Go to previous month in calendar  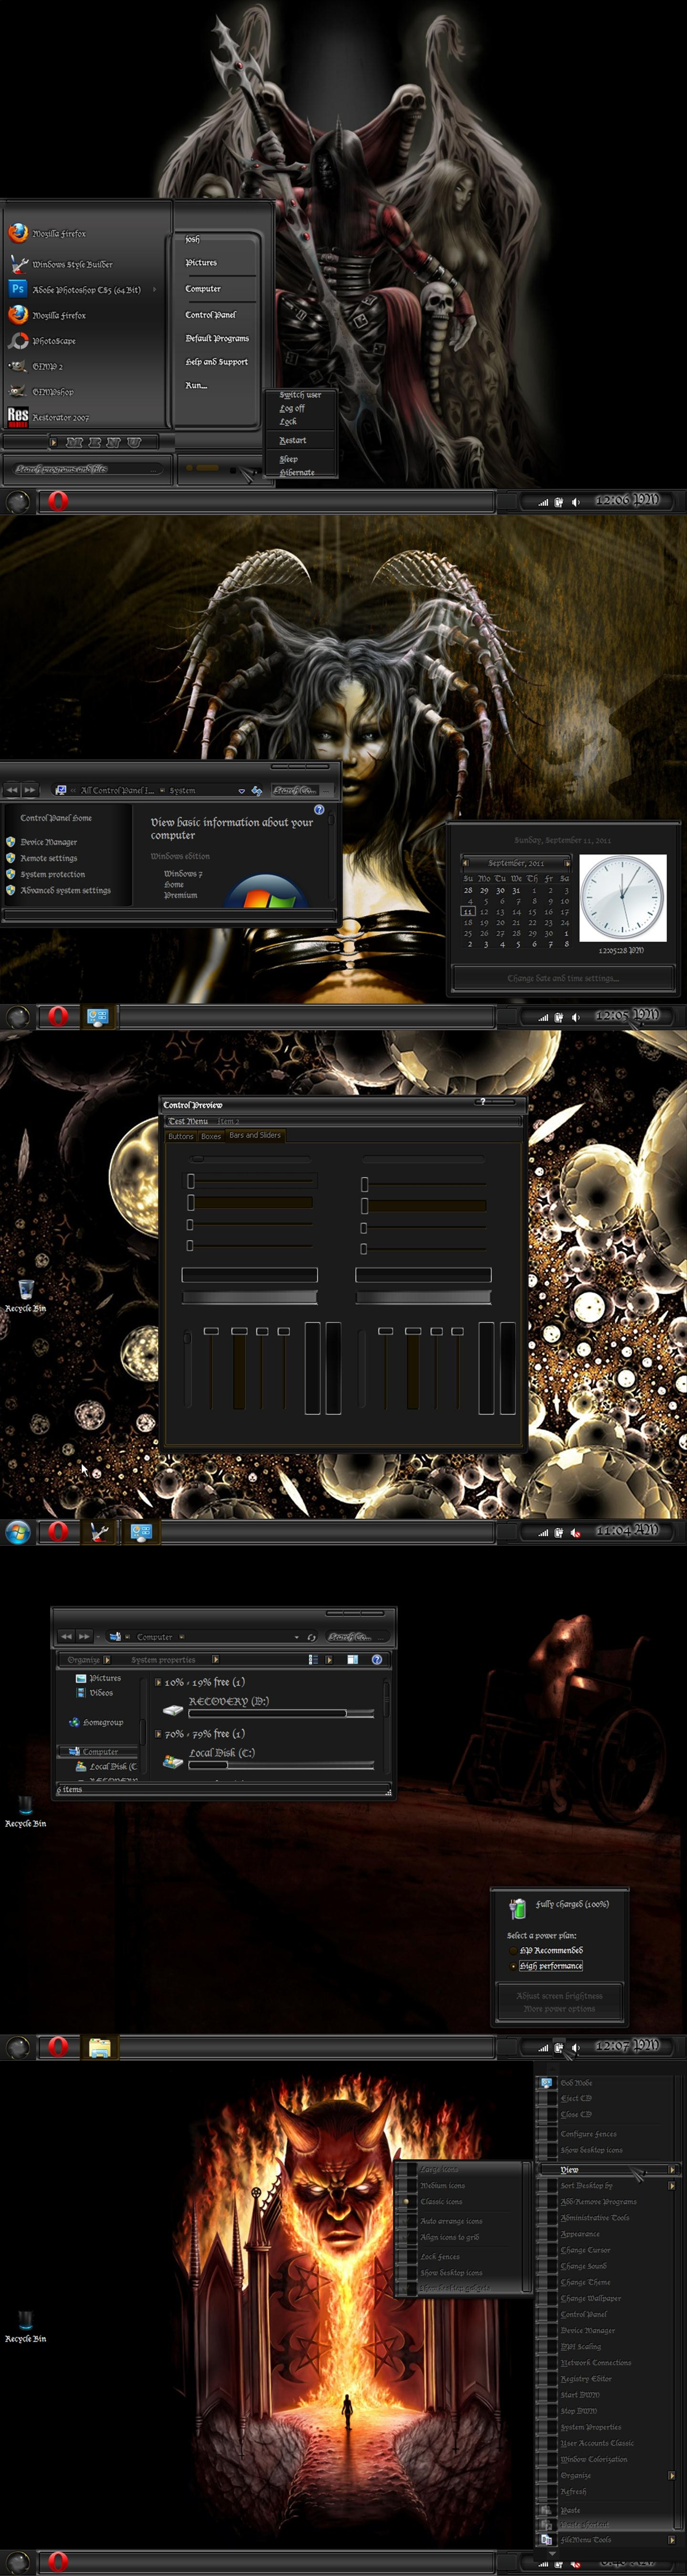point(465,862)
